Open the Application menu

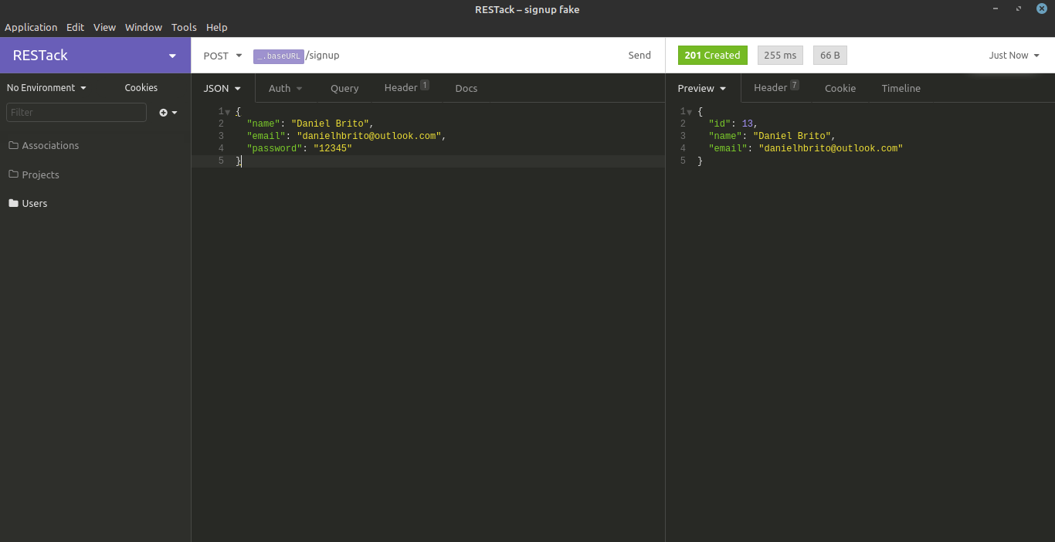click(31, 27)
